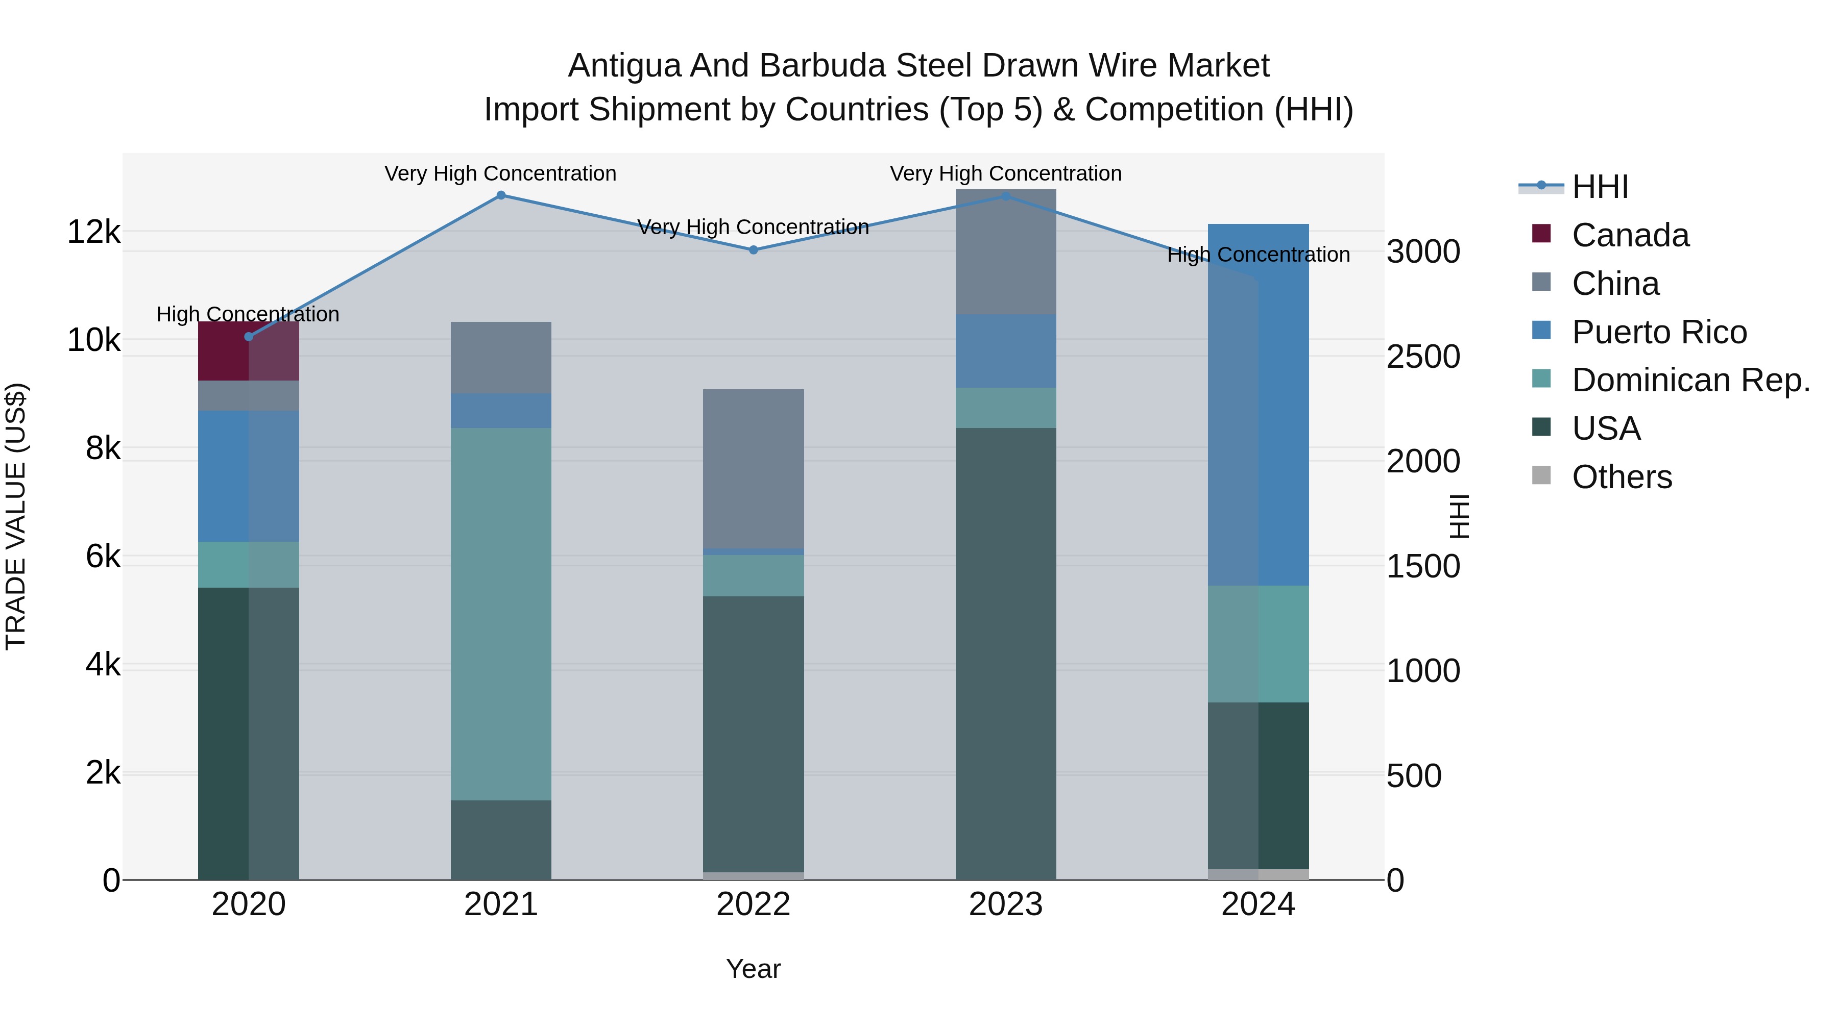Select the 2022 HHI data point
This screenshot has width=1838, height=1033.
pyautogui.click(x=754, y=250)
